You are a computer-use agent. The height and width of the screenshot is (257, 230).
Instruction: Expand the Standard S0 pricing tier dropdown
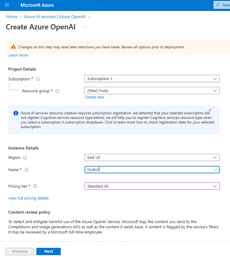coord(152,186)
